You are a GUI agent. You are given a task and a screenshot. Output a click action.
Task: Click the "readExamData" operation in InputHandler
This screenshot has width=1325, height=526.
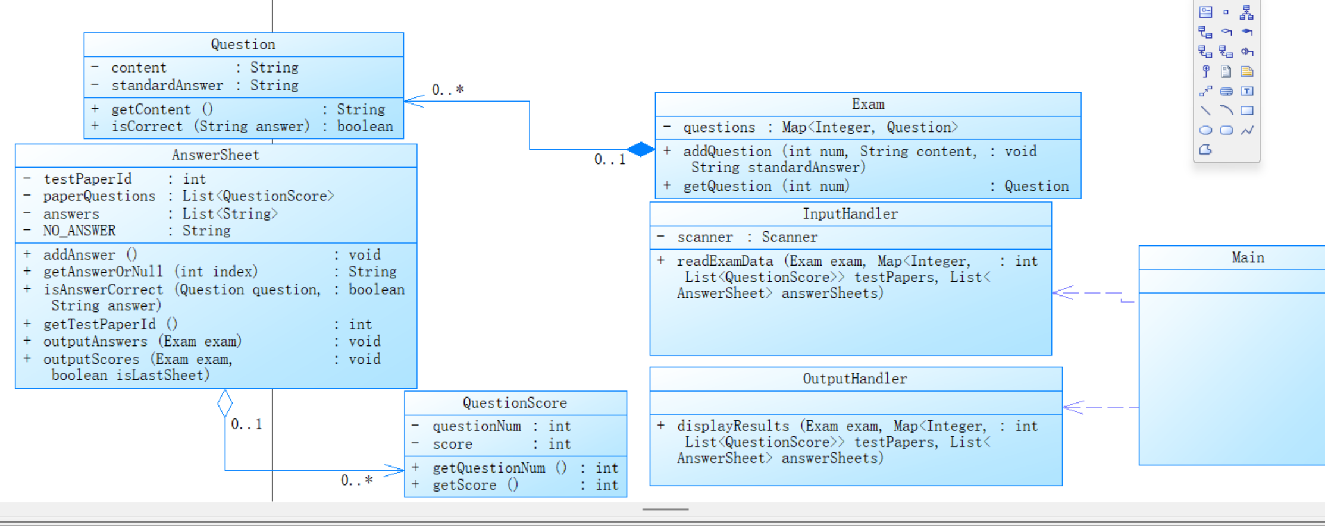pos(847,278)
